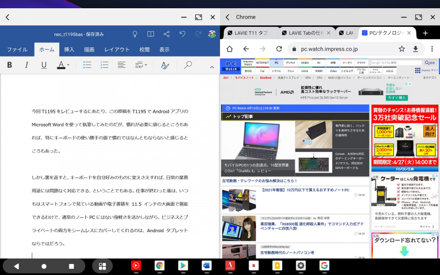The width and height of the screenshot is (440, 275).
Task: Apply bulleted list in Word
Action: click(x=87, y=65)
